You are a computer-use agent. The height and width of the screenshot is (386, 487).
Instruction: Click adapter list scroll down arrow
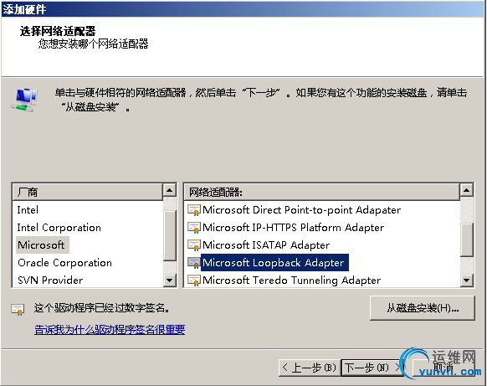467,280
